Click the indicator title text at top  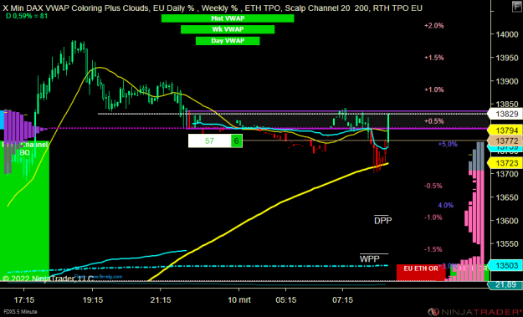213,8
